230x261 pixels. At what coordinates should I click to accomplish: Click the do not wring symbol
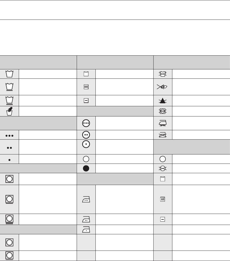(163, 86)
